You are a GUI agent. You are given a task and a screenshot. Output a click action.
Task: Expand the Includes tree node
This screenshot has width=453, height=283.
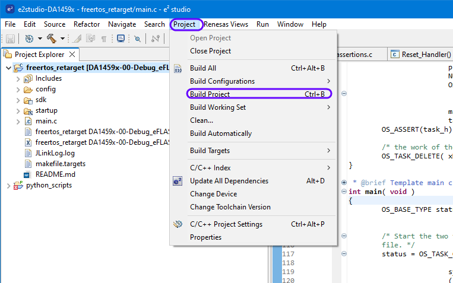tap(18, 79)
